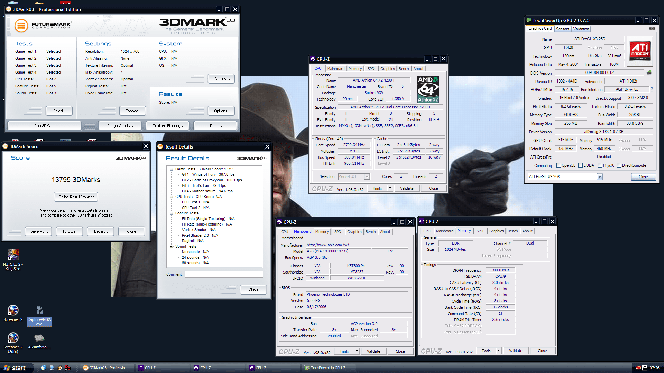Screen dimensions: 664x373
Task: Open the Online ResultBrowser
Action: (x=76, y=197)
